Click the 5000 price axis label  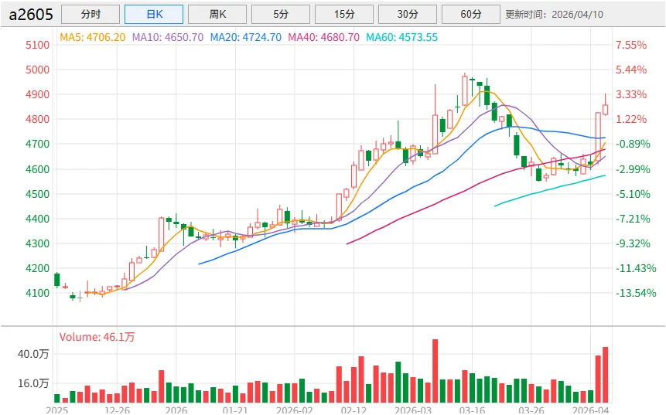[37, 70]
